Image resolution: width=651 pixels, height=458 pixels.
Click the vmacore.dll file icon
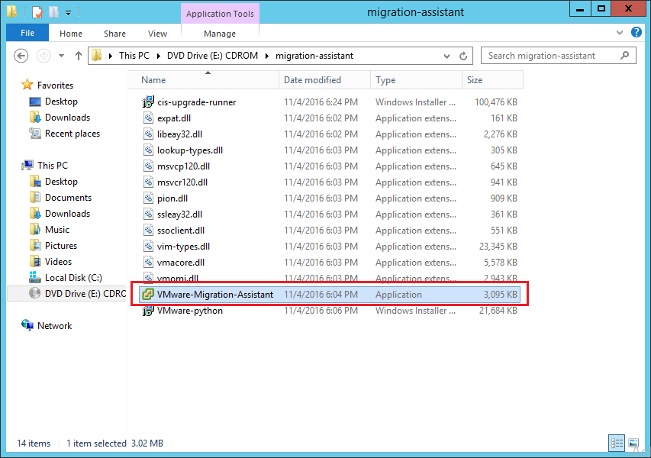[148, 263]
